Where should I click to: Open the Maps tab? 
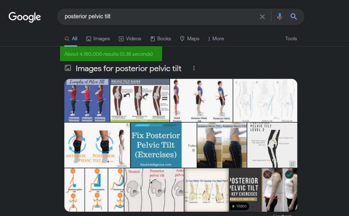pyautogui.click(x=189, y=39)
